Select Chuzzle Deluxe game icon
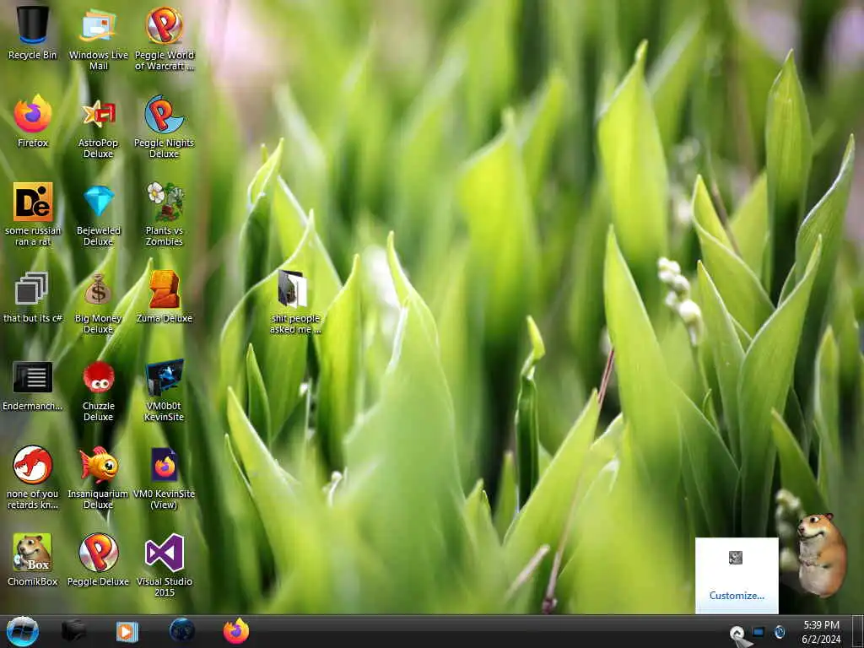Screen dimensions: 864x648 coord(98,390)
